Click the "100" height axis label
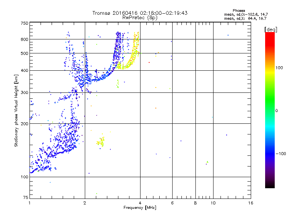This screenshot has width=295, height=221. pos(24,177)
